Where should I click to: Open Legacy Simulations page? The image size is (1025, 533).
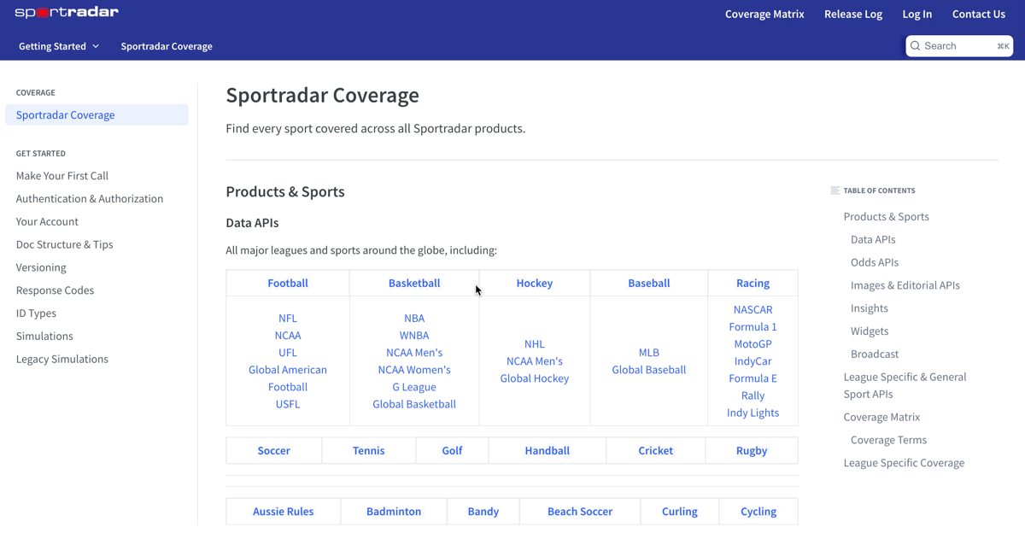coord(62,359)
